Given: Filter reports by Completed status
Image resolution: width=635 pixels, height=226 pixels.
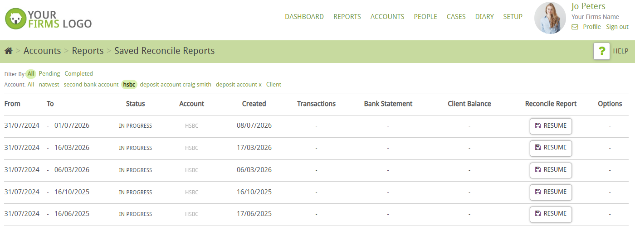Looking at the screenshot, I should (x=78, y=73).
